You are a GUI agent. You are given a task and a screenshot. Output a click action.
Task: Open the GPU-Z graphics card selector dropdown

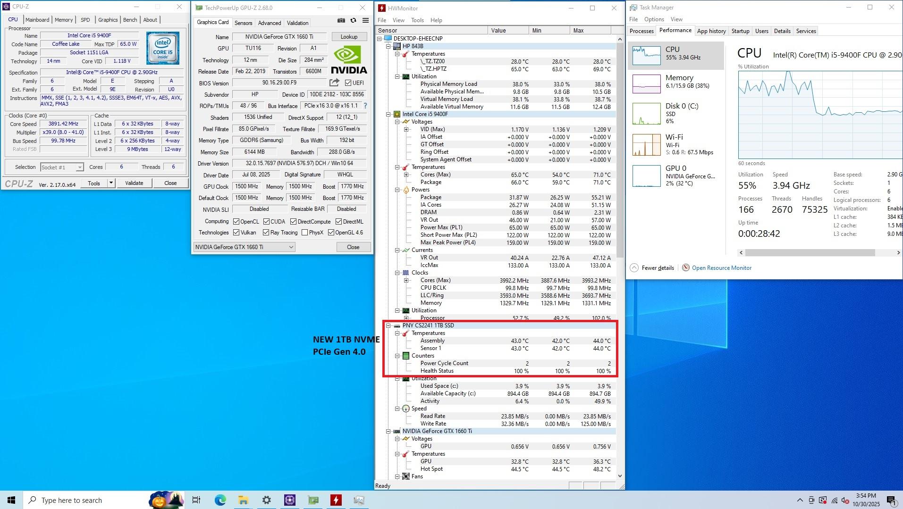(244, 247)
